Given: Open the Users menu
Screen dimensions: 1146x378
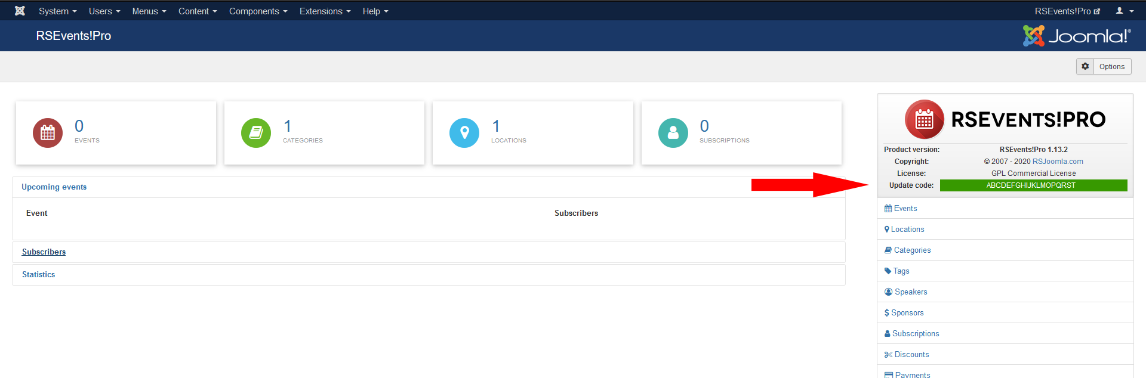Looking at the screenshot, I should point(104,11).
